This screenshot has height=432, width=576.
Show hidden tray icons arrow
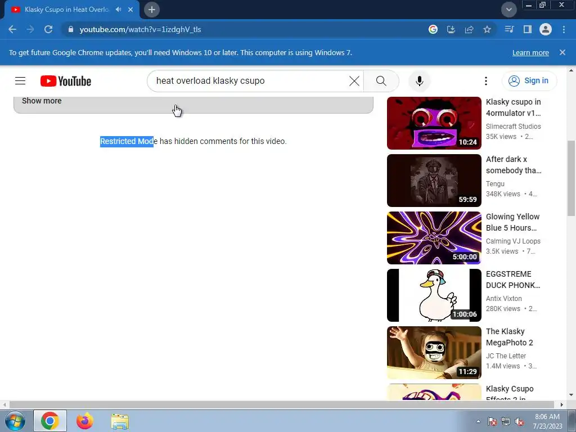click(x=478, y=421)
